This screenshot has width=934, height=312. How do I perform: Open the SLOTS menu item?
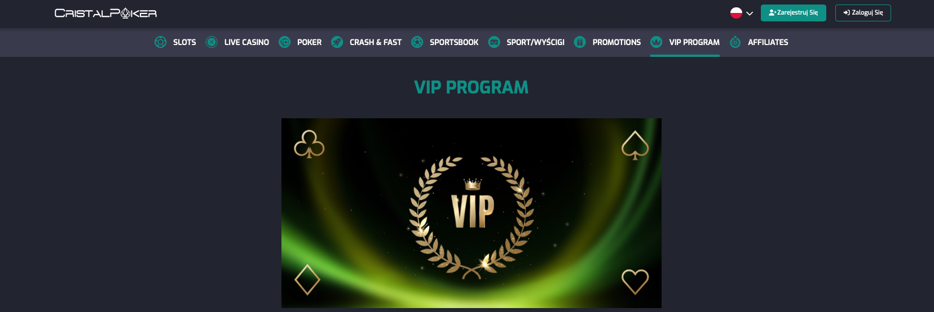tap(184, 42)
